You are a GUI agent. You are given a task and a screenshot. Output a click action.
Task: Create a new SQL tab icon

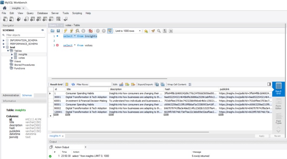pos(5,19)
